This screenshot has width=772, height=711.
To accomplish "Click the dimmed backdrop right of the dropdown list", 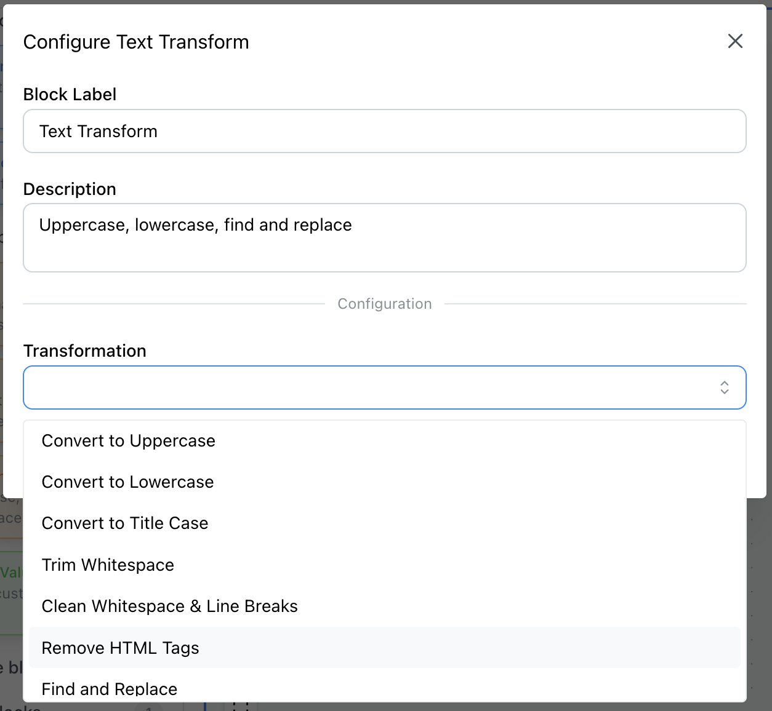I will pyautogui.click(x=760, y=584).
